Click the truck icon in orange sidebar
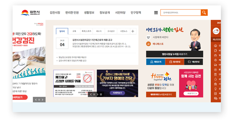The height and width of the screenshot is (130, 231). [215, 65]
